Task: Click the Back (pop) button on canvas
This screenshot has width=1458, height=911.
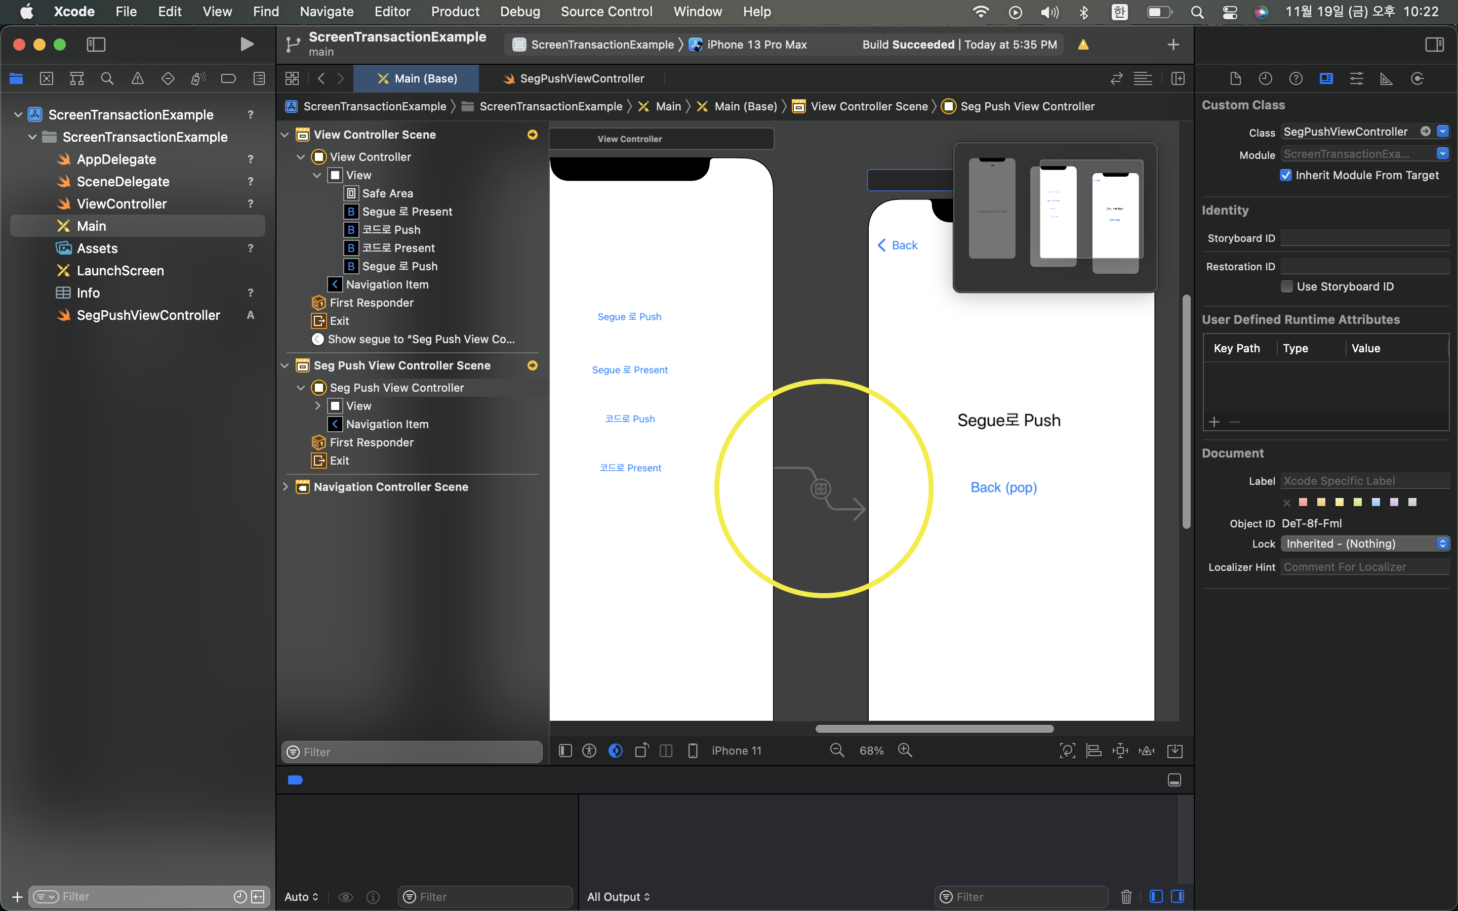Action: pos(1003,487)
